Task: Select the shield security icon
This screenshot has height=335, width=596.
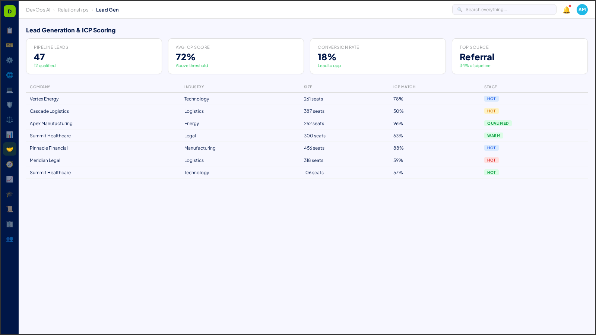Action: tap(9, 105)
